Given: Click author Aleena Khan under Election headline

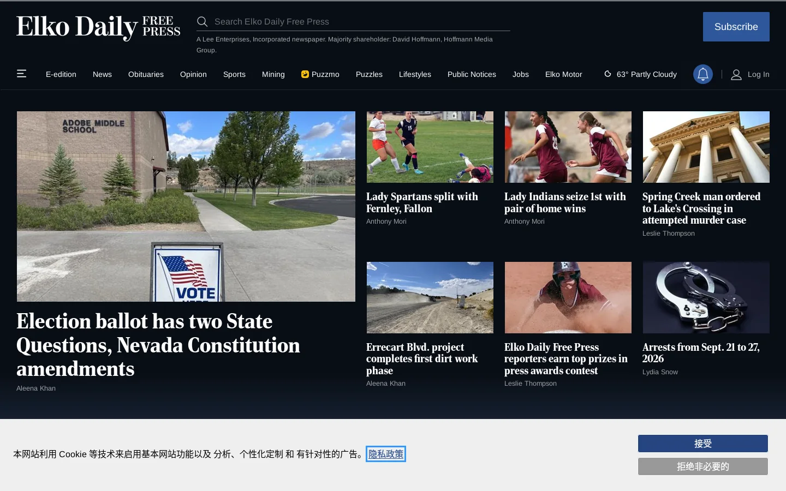Looking at the screenshot, I should click(x=36, y=388).
